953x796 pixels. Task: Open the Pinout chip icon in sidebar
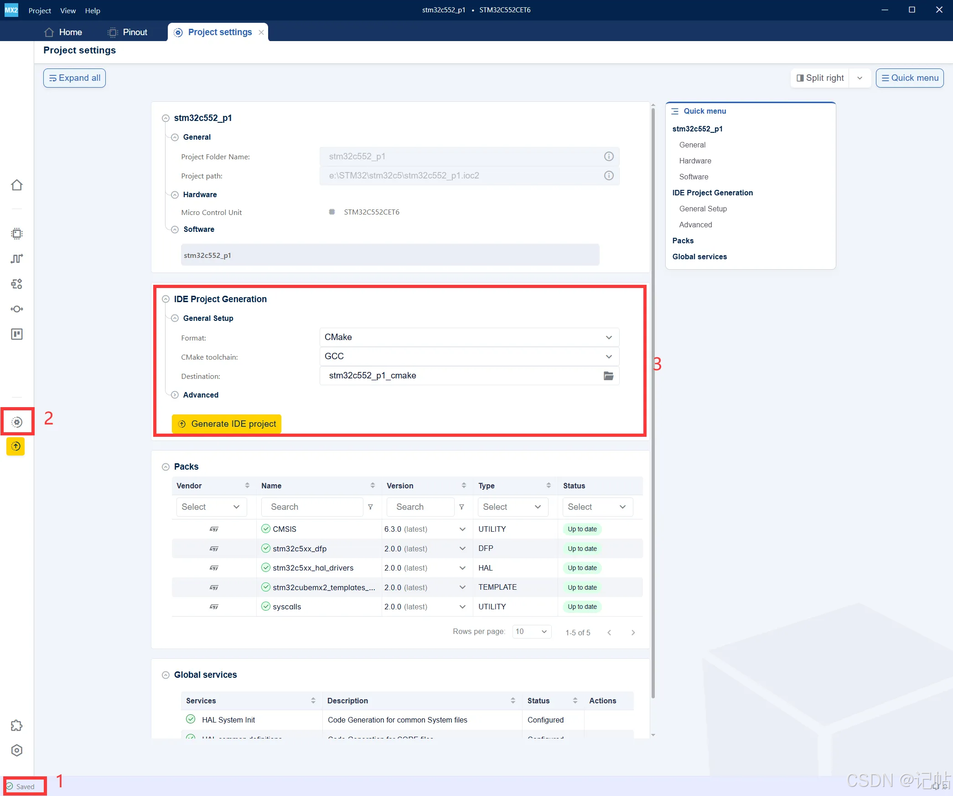tap(17, 234)
